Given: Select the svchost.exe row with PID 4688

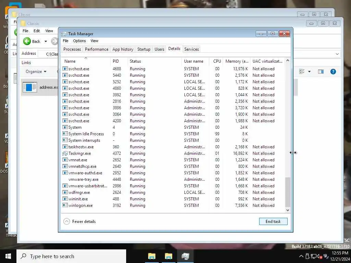Looking at the screenshot, I should [173, 68].
